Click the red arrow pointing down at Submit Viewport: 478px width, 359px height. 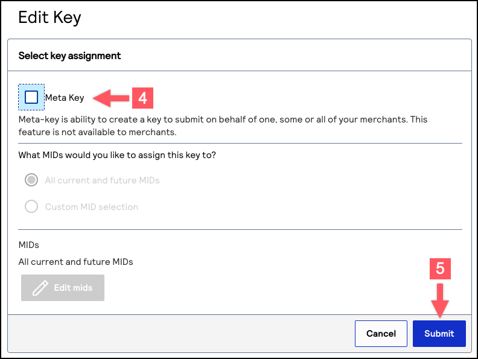pyautogui.click(x=440, y=299)
